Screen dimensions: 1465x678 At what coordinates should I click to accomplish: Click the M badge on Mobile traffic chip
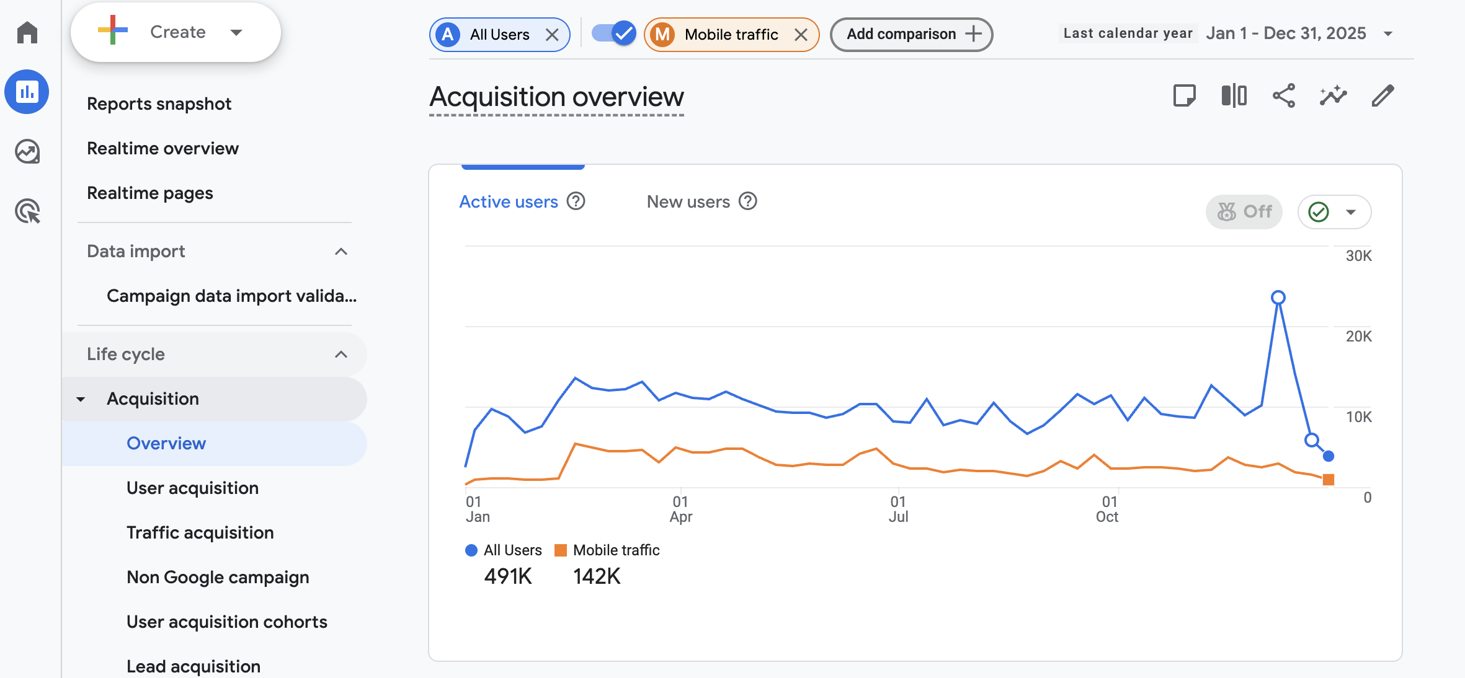pos(662,35)
